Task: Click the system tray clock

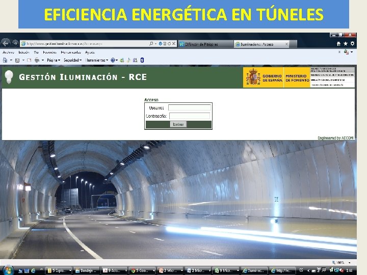Action: pyautogui.click(x=350, y=270)
